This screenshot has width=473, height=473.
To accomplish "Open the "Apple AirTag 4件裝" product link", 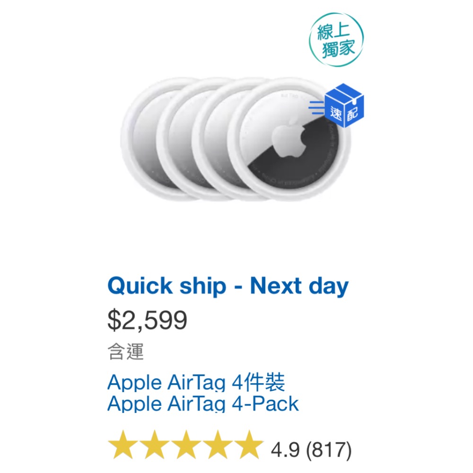I will point(196,382).
